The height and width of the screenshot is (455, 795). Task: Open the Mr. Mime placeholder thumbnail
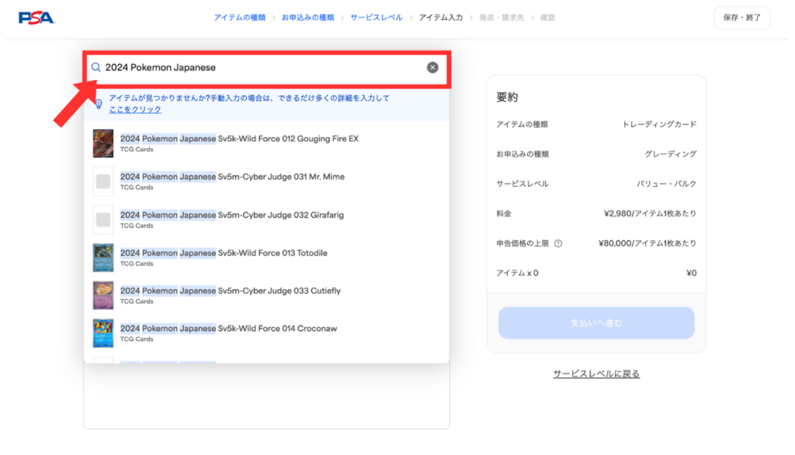[x=103, y=181]
